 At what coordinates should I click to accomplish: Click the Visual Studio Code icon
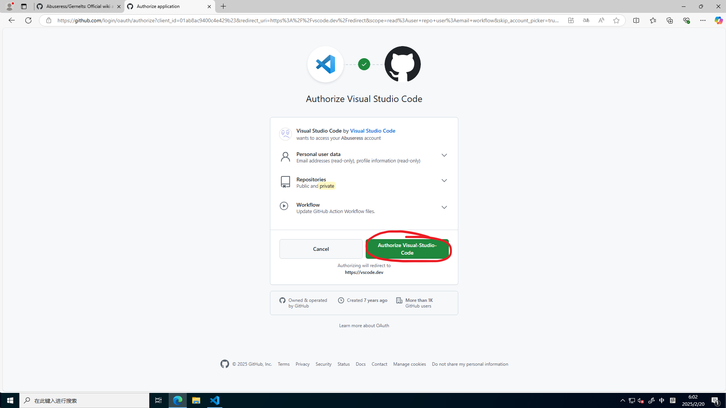tap(326, 64)
